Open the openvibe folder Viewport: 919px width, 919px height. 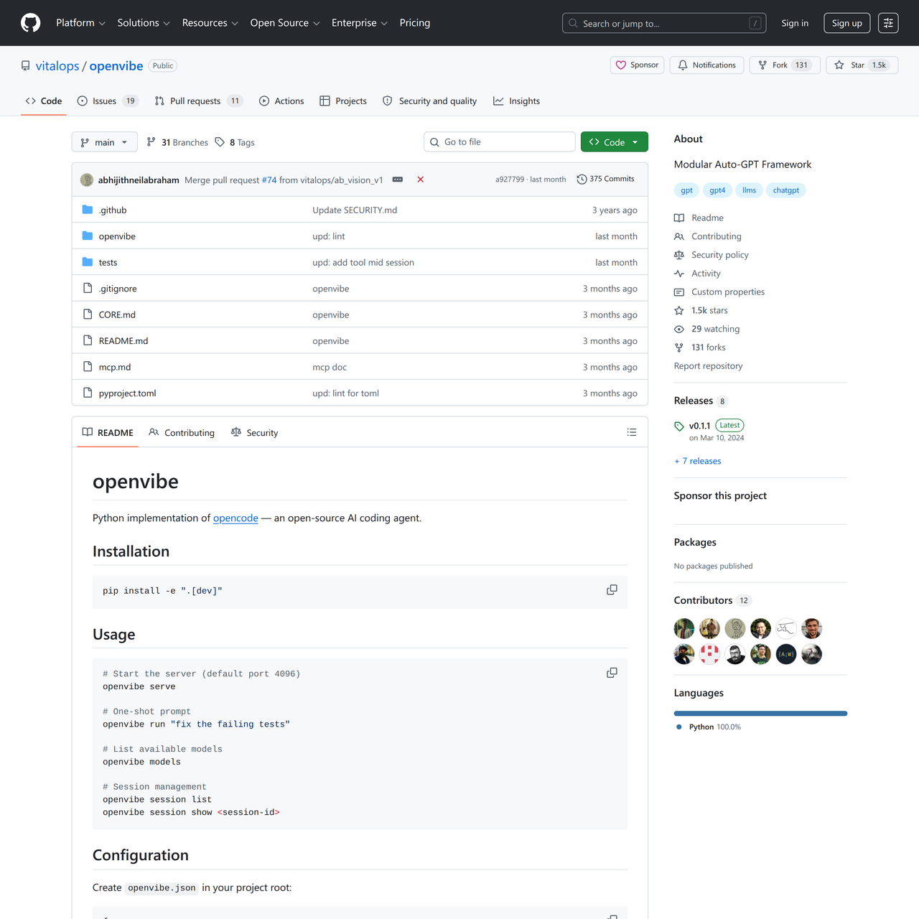[x=117, y=236]
